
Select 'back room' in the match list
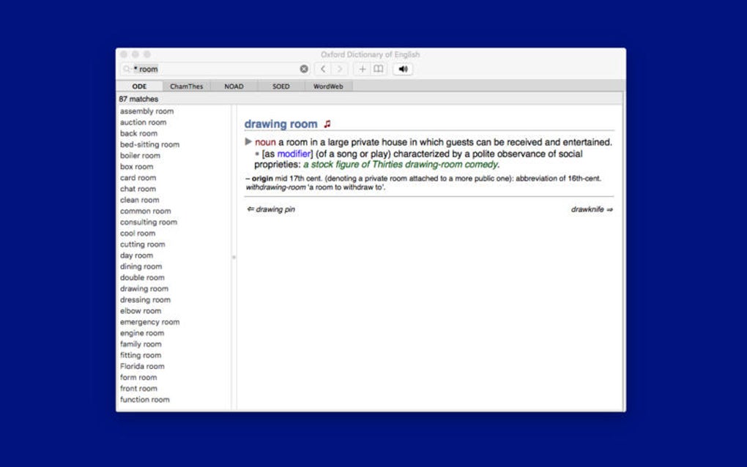click(138, 133)
